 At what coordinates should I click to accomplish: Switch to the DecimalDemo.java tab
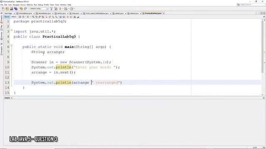44,13
